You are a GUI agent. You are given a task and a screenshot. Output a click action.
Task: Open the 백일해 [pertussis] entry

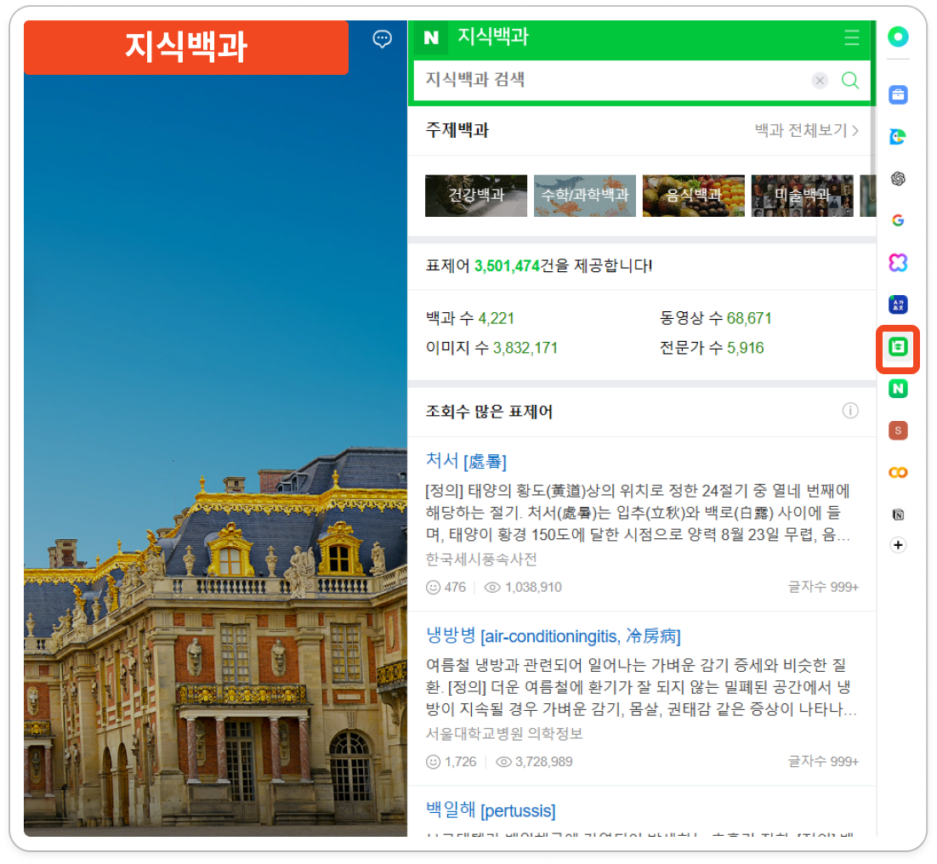point(491,810)
